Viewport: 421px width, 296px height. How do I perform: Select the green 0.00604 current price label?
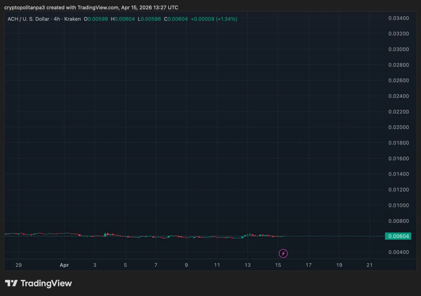click(398, 236)
